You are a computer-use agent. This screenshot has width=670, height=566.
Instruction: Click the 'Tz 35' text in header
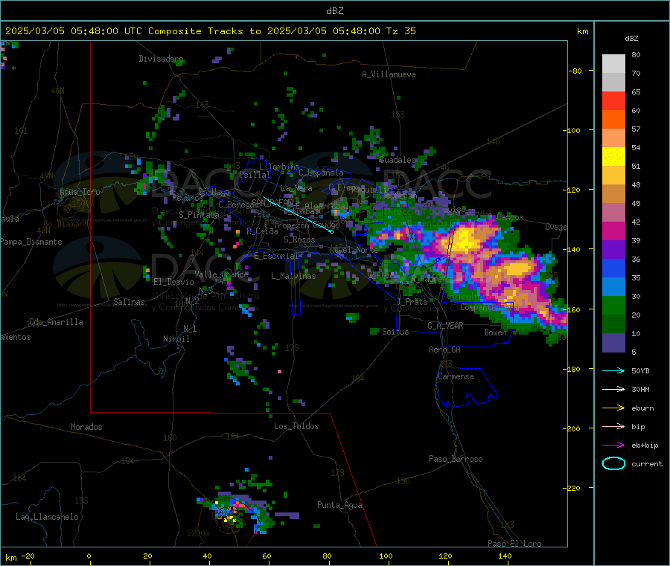tap(401, 30)
